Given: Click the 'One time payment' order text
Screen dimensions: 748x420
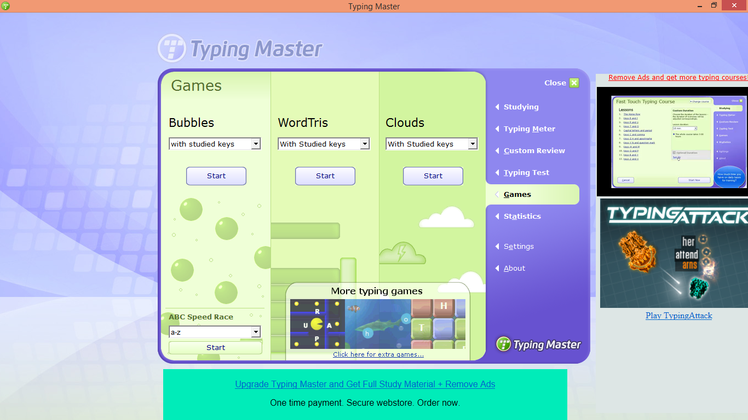Looking at the screenshot, I should 365,403.
